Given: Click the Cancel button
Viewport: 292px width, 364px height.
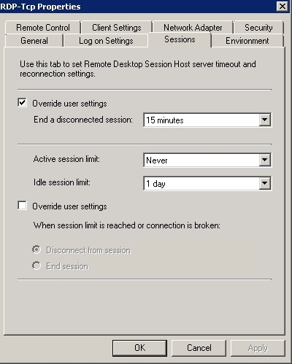Looking at the screenshot, I should (x=199, y=348).
